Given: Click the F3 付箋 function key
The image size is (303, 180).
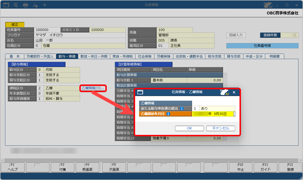Looking at the screenshot, I should [63, 167].
